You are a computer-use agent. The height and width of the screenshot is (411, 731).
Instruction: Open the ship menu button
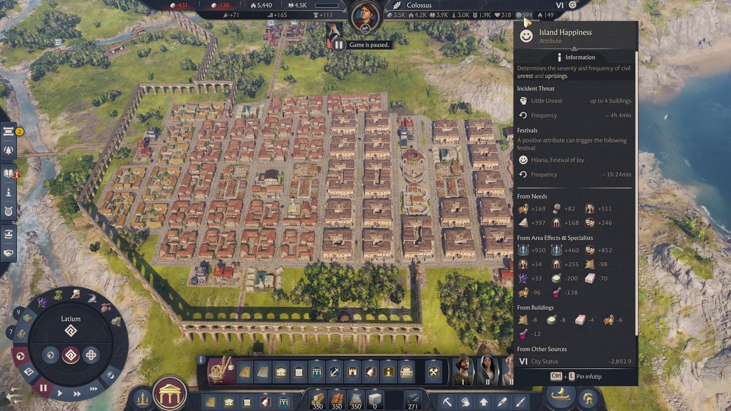point(560,397)
